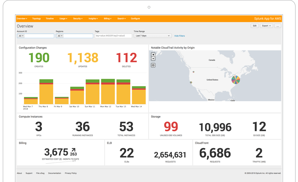Remove the All tag in Account ID

(x=23, y=36)
